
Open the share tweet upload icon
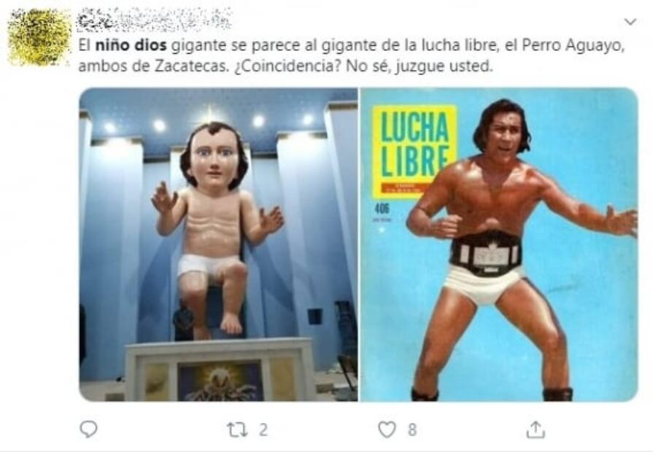point(536,429)
